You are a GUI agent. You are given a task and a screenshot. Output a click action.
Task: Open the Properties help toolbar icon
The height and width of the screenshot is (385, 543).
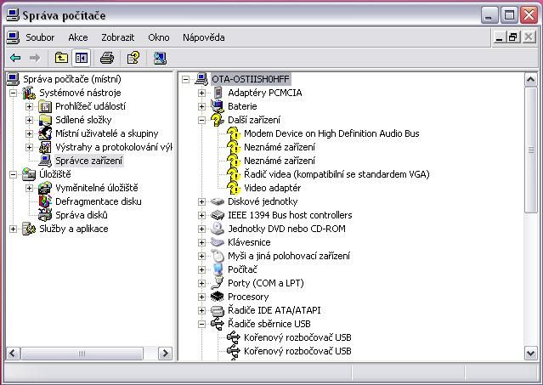[x=133, y=58]
